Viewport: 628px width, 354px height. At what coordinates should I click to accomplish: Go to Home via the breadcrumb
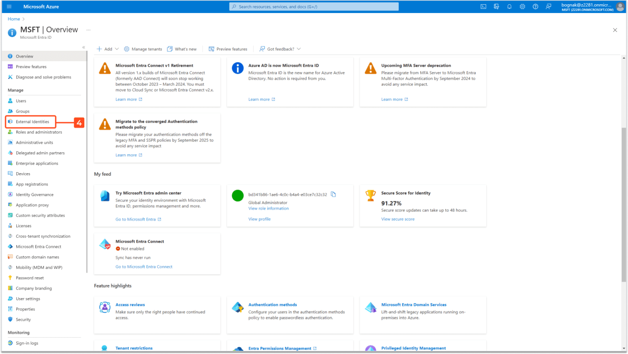(14, 18)
